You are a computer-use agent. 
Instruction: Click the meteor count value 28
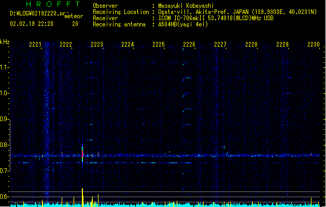tap(75, 24)
